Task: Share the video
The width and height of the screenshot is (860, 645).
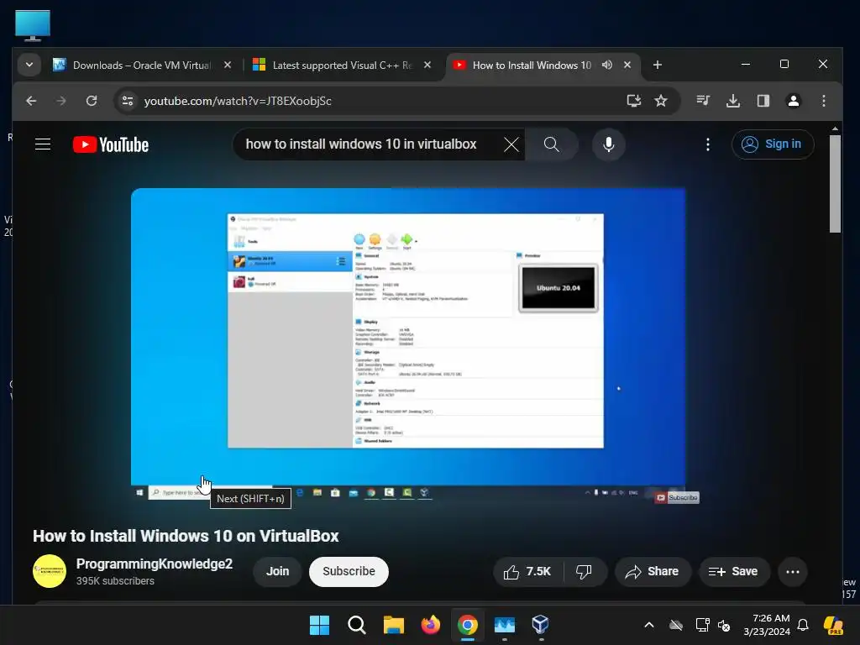Action: pos(652,572)
